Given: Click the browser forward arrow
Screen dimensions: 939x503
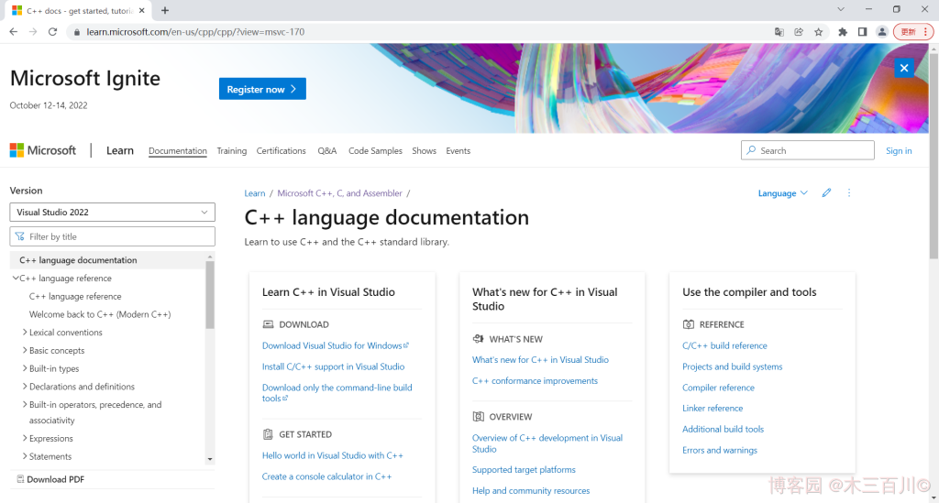Looking at the screenshot, I should click(33, 32).
